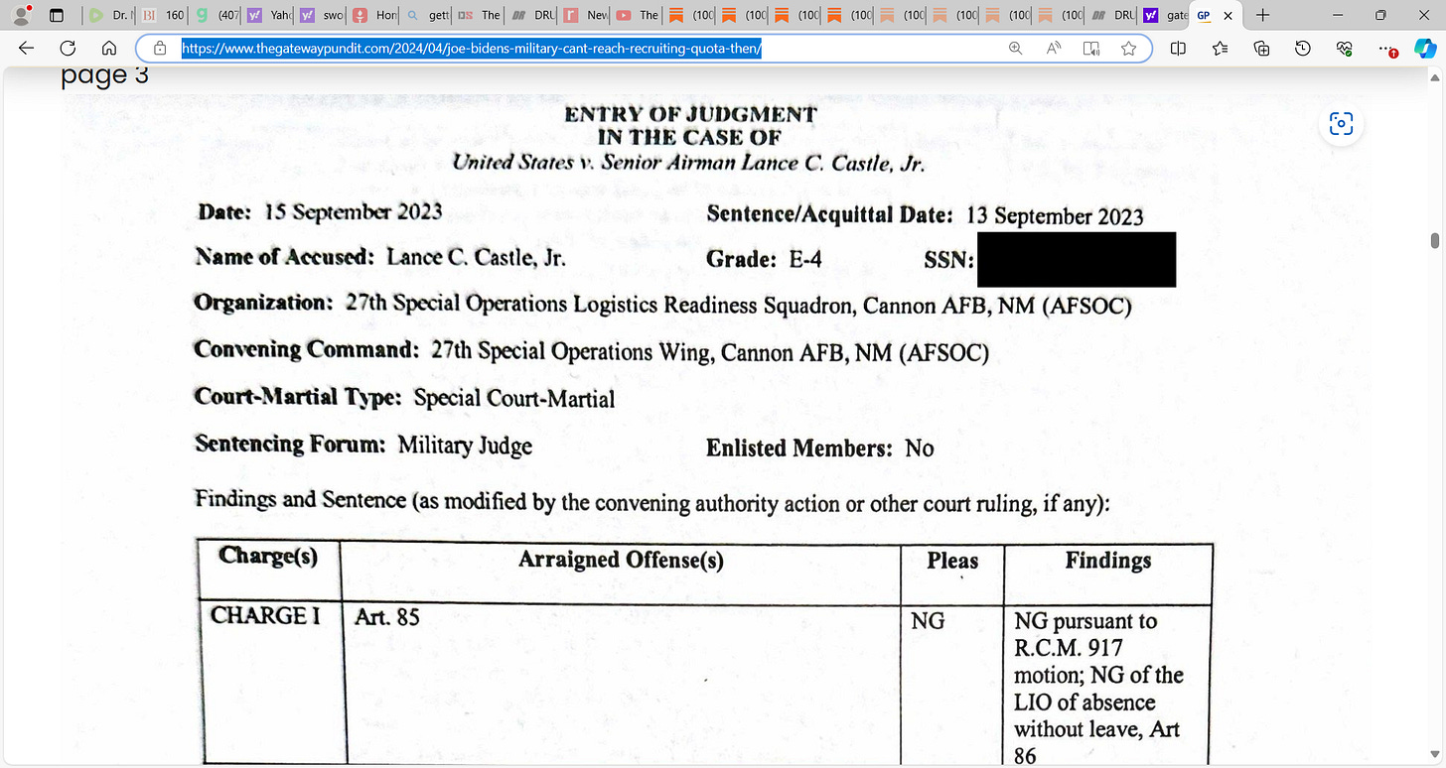Click the scrollbar up arrow
The height and width of the screenshot is (768, 1446).
point(1434,76)
